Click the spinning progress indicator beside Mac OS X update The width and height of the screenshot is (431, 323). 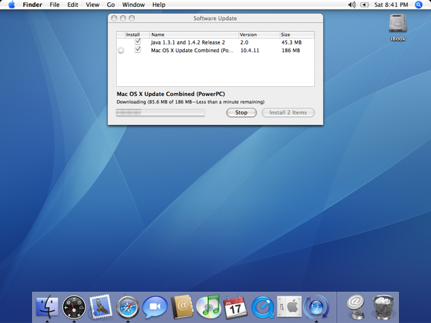tap(121, 50)
